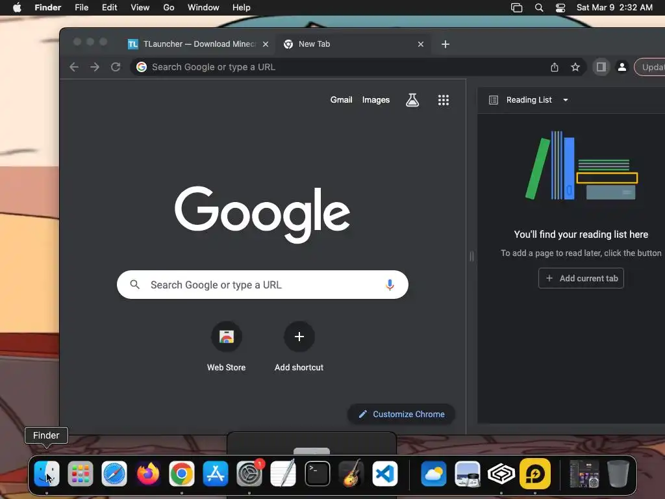665x499 pixels.
Task: Open GarageBand guitar icon in dock
Action: (x=351, y=474)
